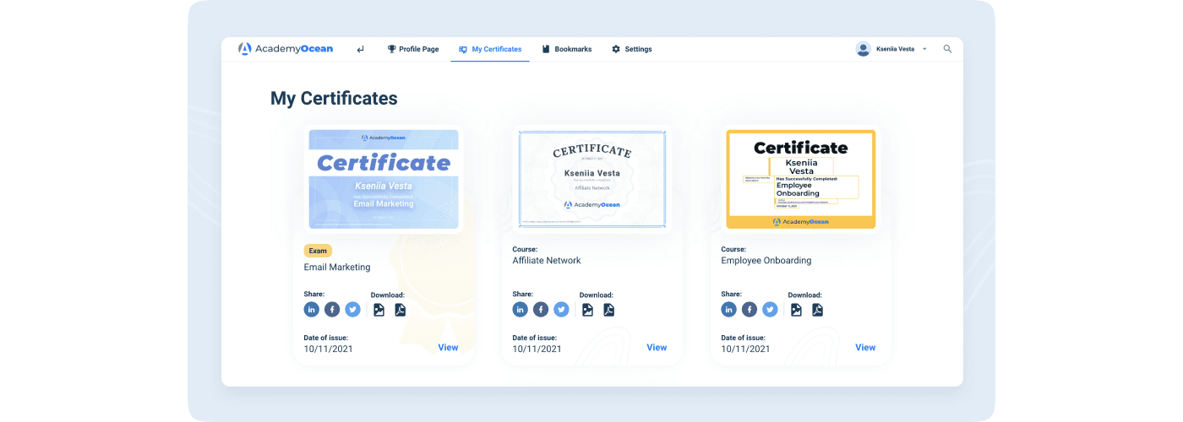Image resolution: width=1183 pixels, height=422 pixels.
Task: Expand the Kseniia Vesta account dropdown arrow
Action: (x=924, y=49)
